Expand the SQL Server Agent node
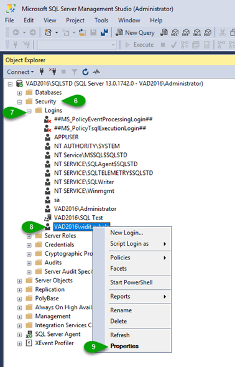The height and width of the screenshot is (367, 235). tap(20, 335)
